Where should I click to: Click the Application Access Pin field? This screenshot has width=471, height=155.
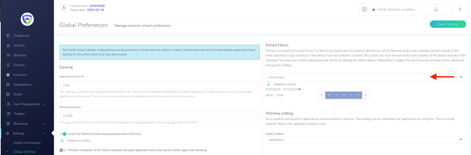(159, 85)
